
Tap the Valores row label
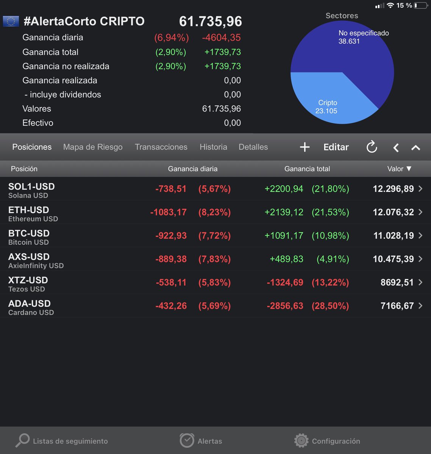37,109
